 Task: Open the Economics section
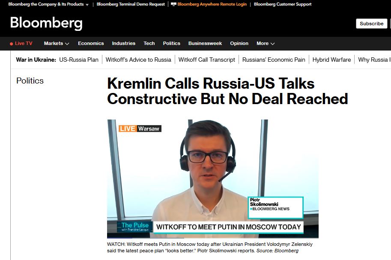click(91, 43)
